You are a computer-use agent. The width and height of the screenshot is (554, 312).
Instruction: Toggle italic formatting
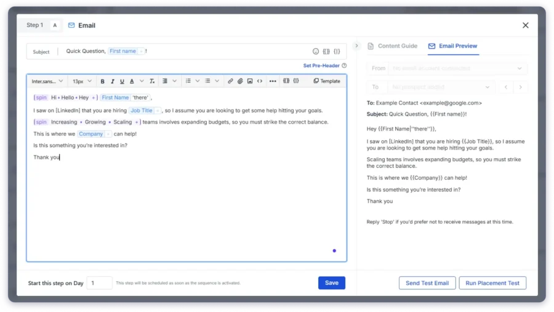click(x=113, y=81)
